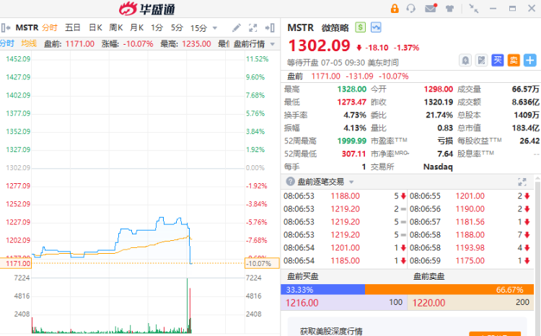The width and height of the screenshot is (541, 336).
Task: Toggle the 均线 average line indicator
Action: 29,43
